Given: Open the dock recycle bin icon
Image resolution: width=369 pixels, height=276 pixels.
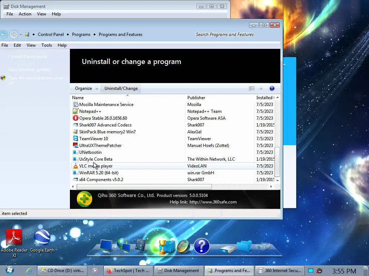Looking at the screenshot, I should click(262, 246).
